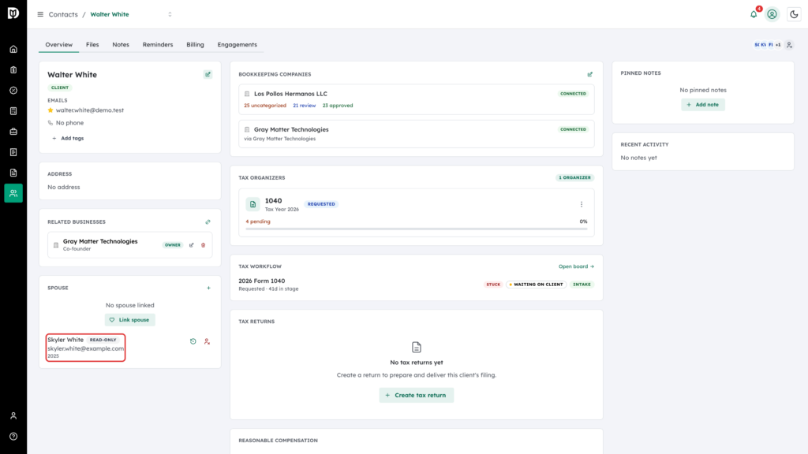
Task: Switch to the Files tab
Action: [92, 45]
